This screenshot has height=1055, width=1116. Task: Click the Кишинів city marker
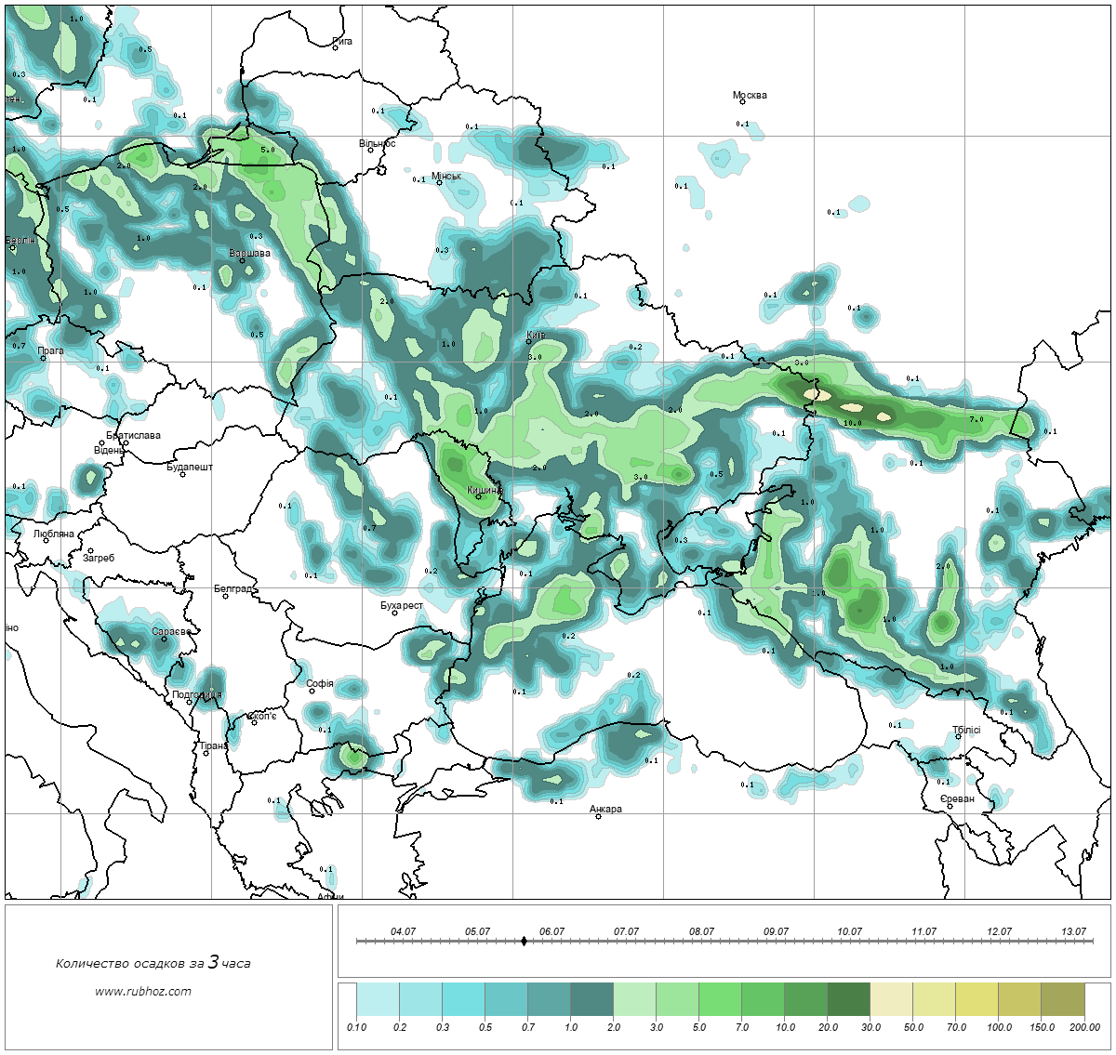coord(479,496)
